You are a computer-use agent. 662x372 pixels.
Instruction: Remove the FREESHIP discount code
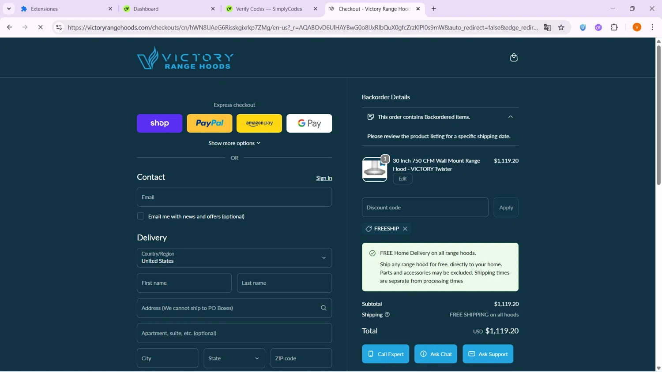point(405,229)
